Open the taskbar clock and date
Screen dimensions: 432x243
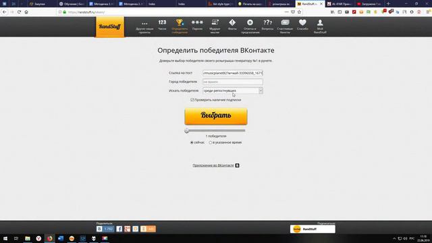[x=424, y=238]
